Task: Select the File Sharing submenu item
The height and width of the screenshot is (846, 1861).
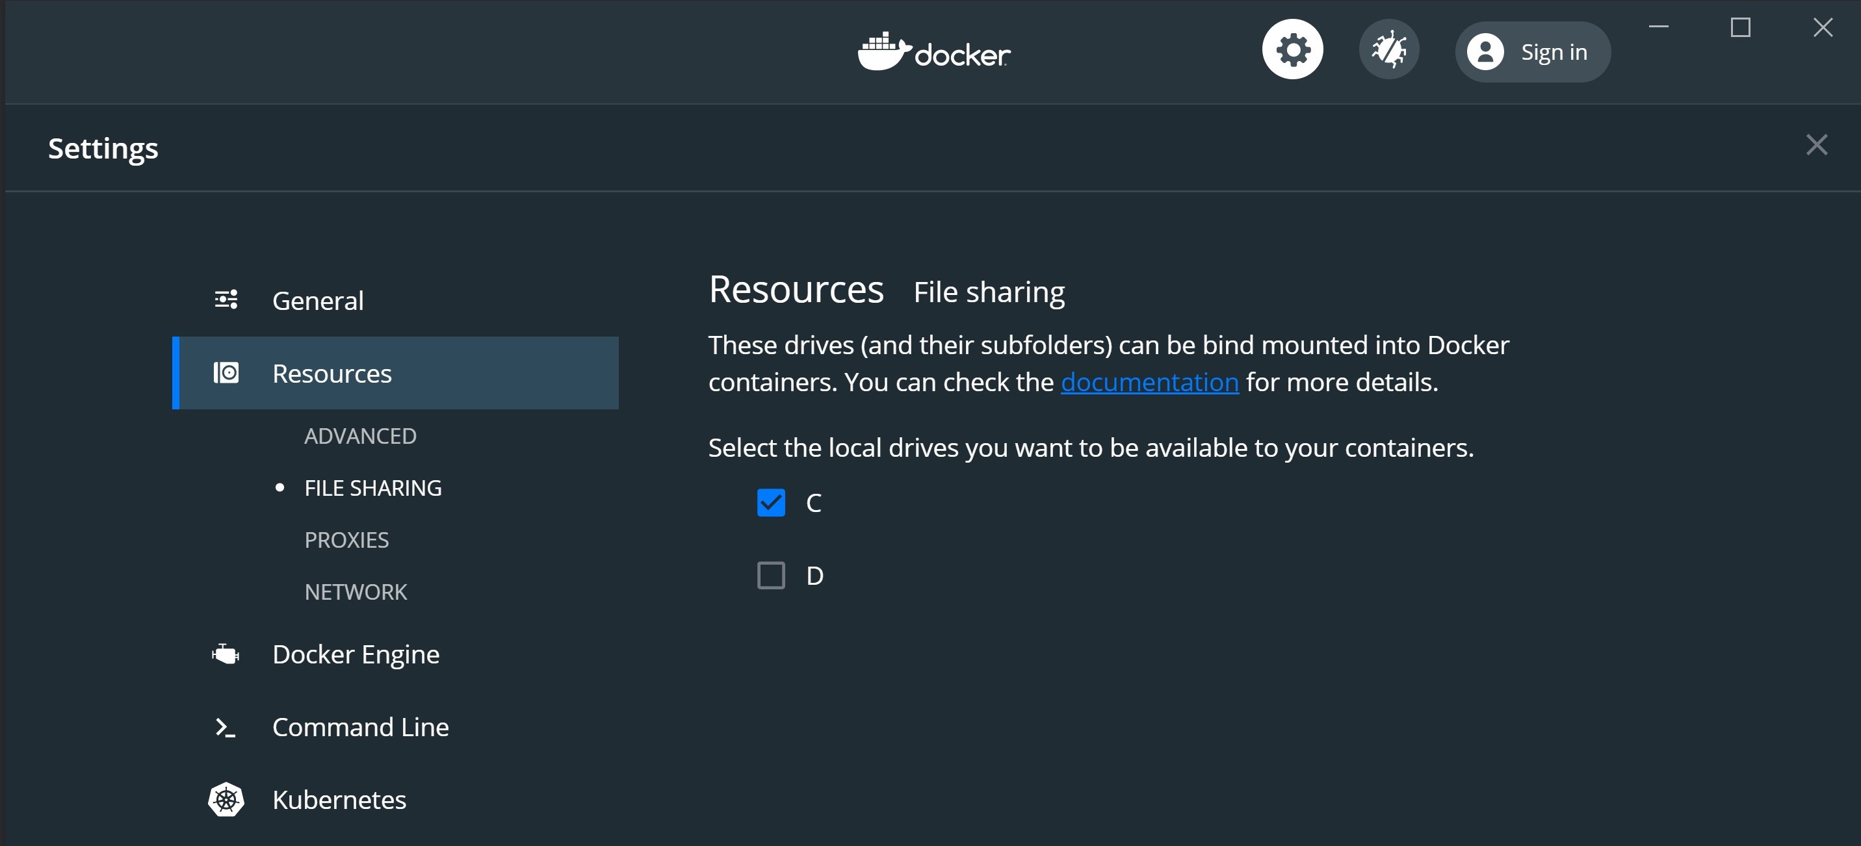Action: (x=372, y=488)
